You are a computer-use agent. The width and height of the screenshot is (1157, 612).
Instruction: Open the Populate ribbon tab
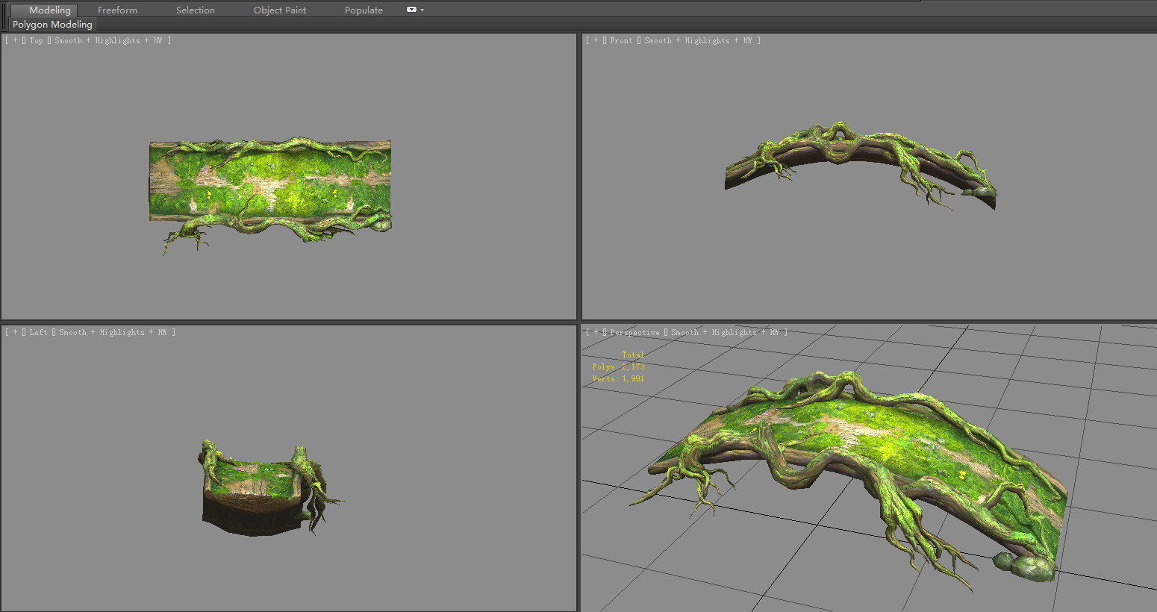[364, 10]
